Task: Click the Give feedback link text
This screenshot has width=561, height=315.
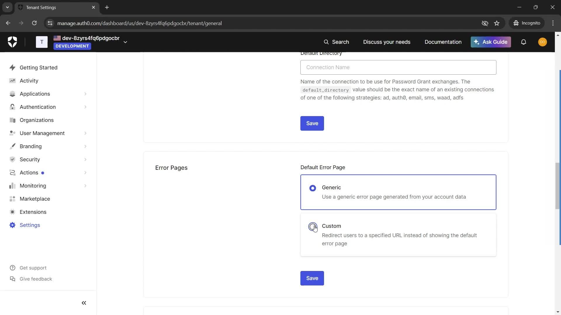Action: (36, 279)
